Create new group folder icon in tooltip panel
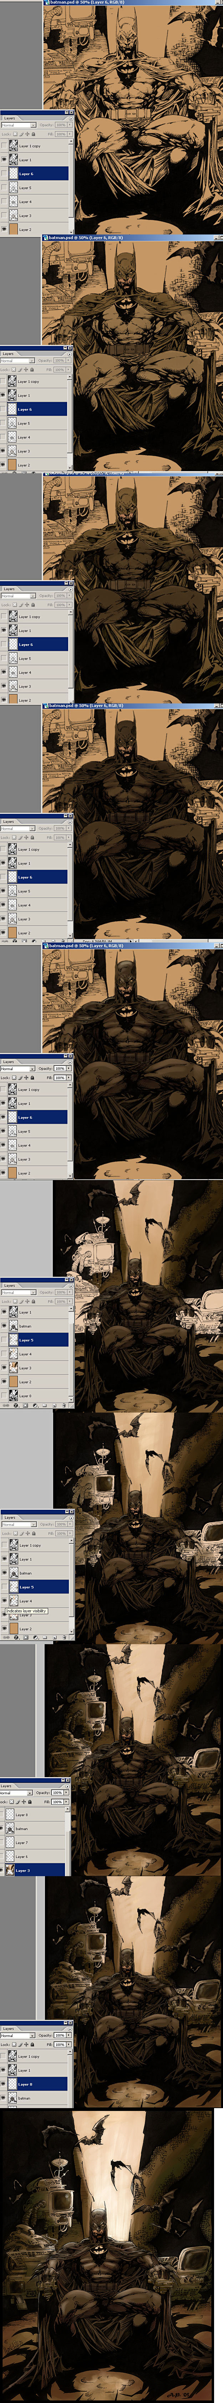Viewport: 223px width, 2403px height. [x=45, y=1637]
